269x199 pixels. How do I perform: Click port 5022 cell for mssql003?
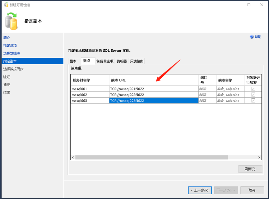(x=207, y=100)
